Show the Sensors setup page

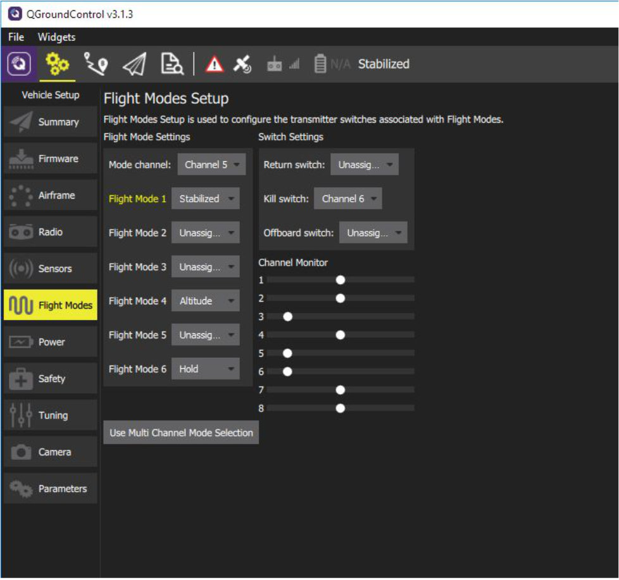point(51,269)
